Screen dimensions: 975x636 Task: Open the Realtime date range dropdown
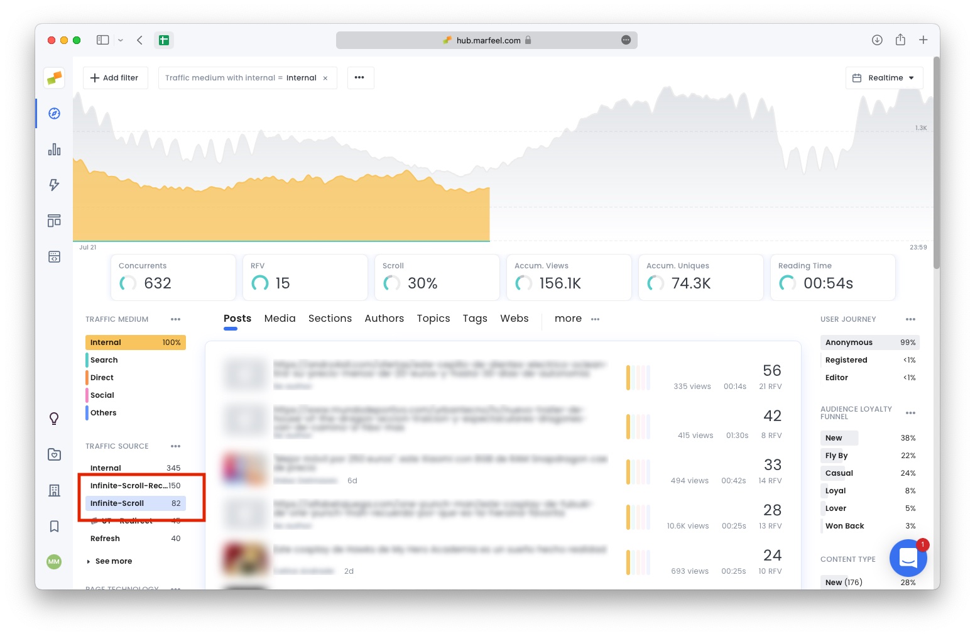[884, 77]
